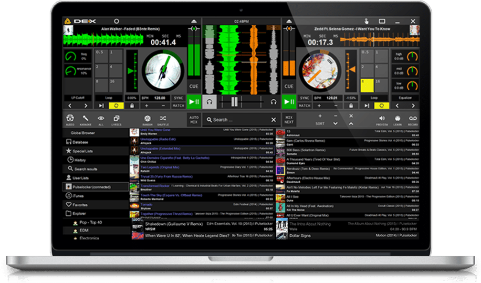Viewport: 481px width, 283px height.
Task: Click the sort up chevron
Action: pos(351,124)
